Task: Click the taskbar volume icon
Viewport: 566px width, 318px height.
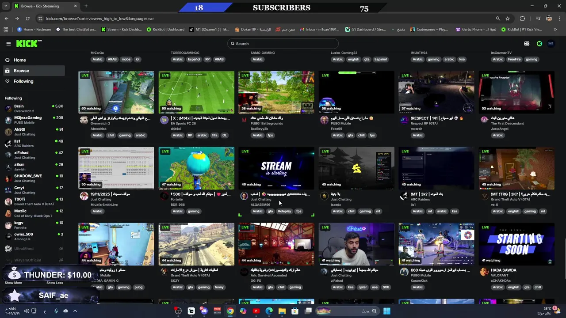Action: (27, 311)
